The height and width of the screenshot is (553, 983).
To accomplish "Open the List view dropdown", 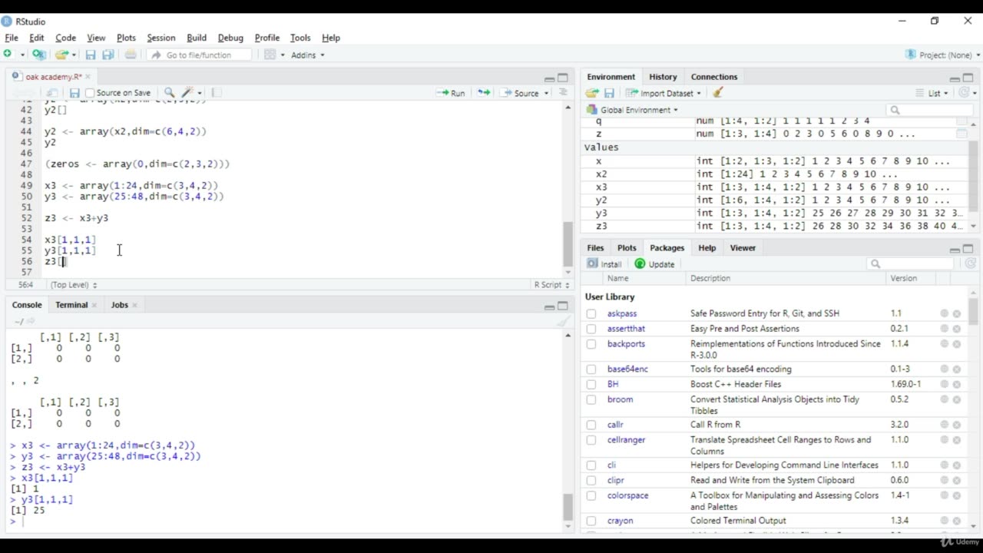I will [x=932, y=93].
